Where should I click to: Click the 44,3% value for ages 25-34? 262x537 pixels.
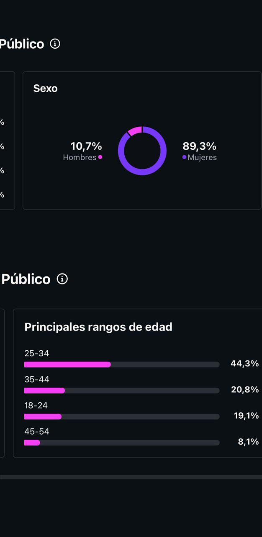tap(244, 364)
